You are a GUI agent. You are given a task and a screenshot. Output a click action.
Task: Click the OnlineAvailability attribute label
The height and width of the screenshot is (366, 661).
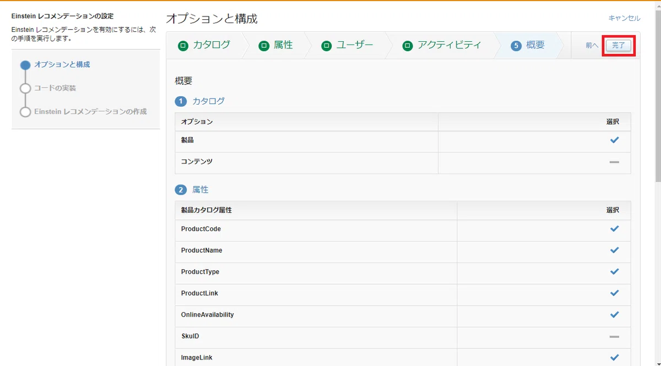(x=208, y=315)
